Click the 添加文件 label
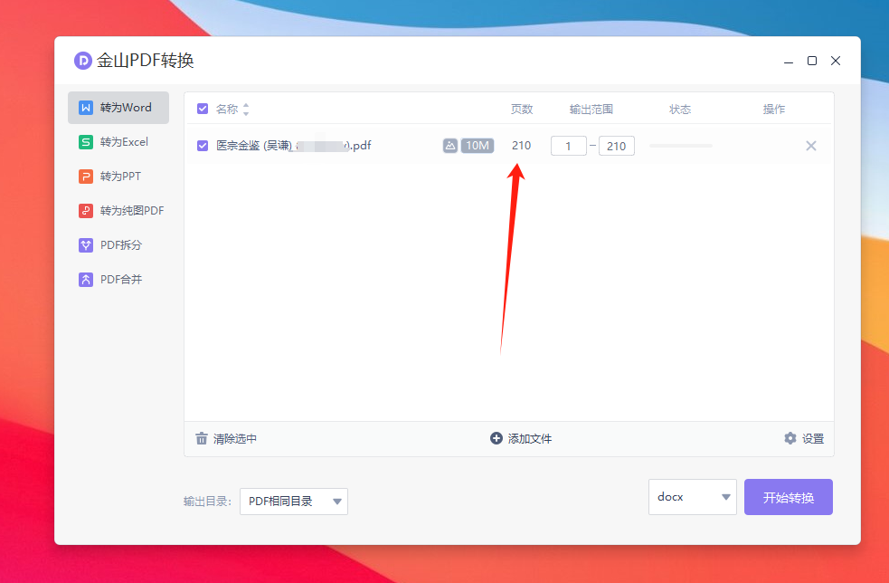 530,439
